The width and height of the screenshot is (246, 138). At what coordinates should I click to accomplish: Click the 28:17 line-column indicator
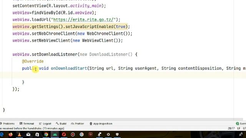[x=231, y=128]
